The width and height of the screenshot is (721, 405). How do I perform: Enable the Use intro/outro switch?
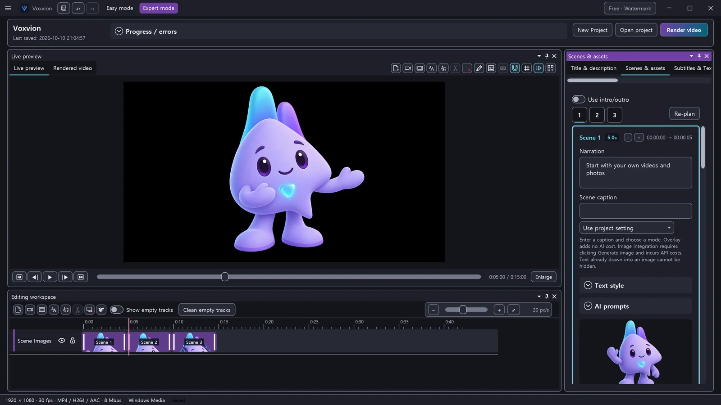click(578, 99)
